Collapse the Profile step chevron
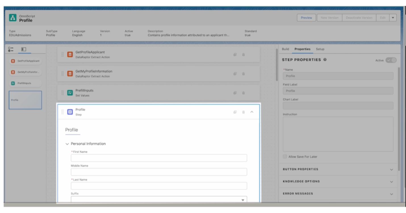 click(x=252, y=112)
